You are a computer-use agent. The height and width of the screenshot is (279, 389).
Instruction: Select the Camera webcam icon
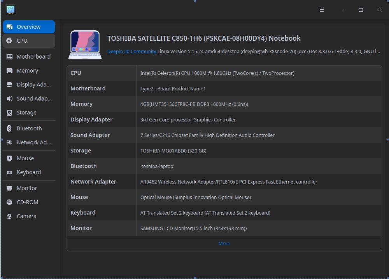[x=9, y=216]
